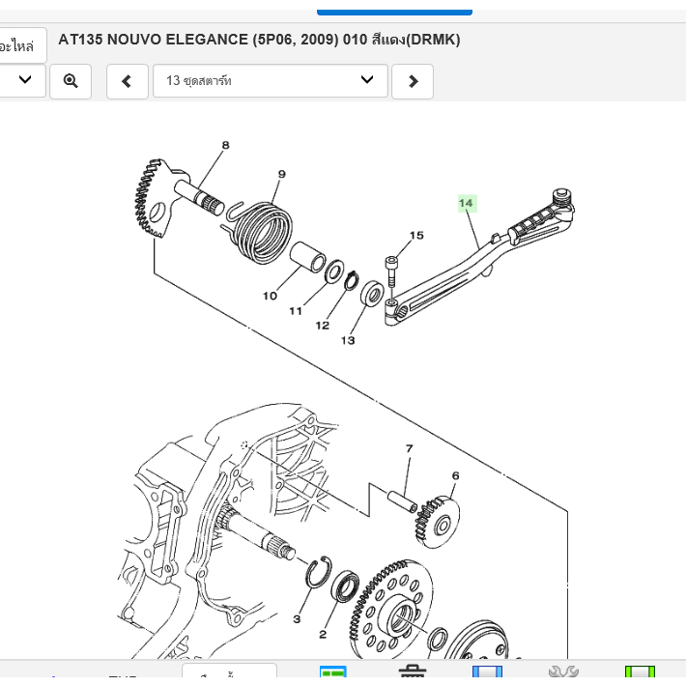Select part number 8 label in diagram
The width and height of the screenshot is (686, 686).
coord(226,145)
